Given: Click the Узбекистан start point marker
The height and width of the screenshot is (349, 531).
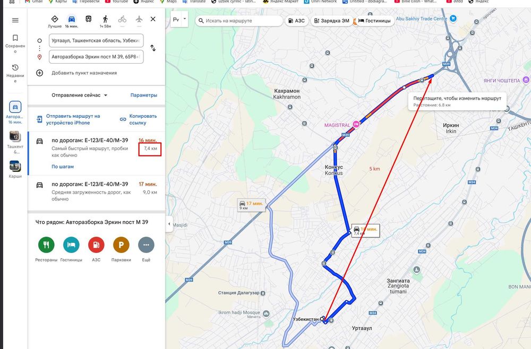Looking at the screenshot, I should 322,319.
